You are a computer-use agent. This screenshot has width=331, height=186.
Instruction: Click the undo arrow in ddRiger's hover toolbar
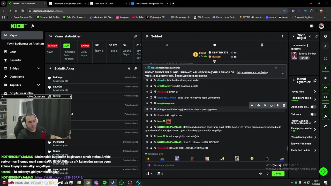pyautogui.click(x=271, y=105)
